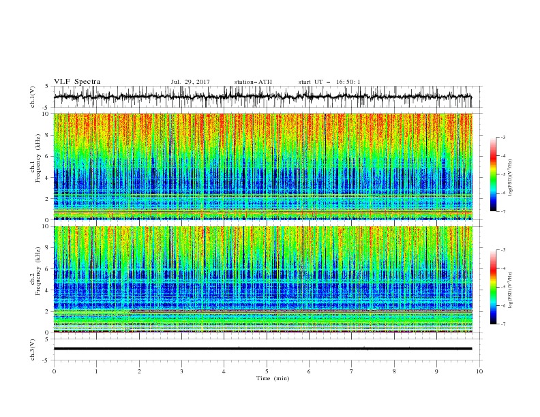Click the 'ch.3(V)' waveform axis label

tap(33, 350)
